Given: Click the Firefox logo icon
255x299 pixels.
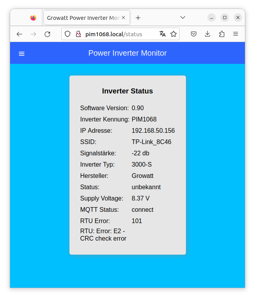Looking at the screenshot, I should click(x=33, y=18).
